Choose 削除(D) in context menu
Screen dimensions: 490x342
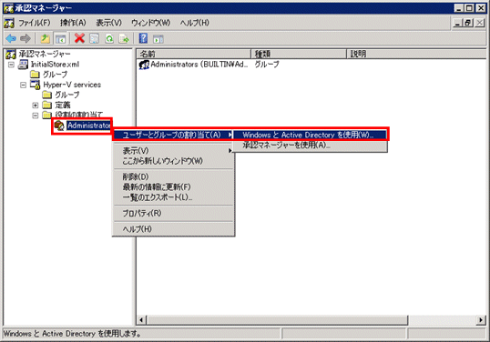173,177
